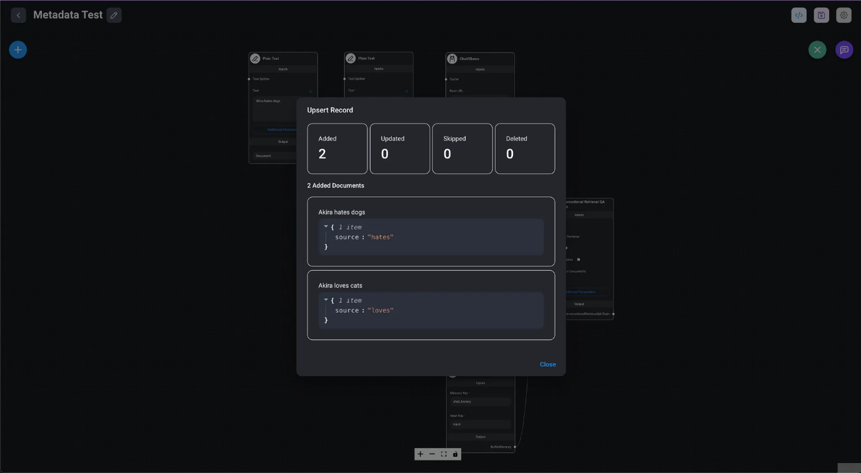
Task: Collapse the JSON metadata for Akira hates dogs
Action: (x=326, y=227)
